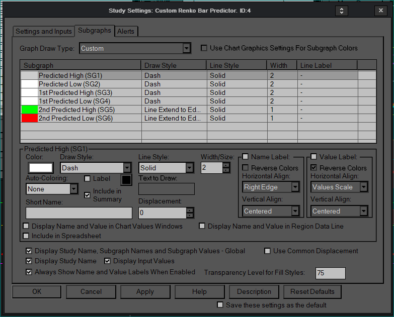Select the 1st Predicted High (SG3) row
Image resolution: width=394 pixels, height=317 pixels.
(75, 92)
